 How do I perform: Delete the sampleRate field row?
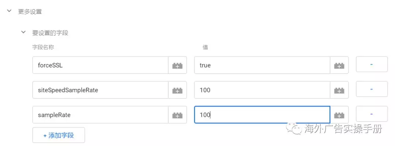[371, 114]
